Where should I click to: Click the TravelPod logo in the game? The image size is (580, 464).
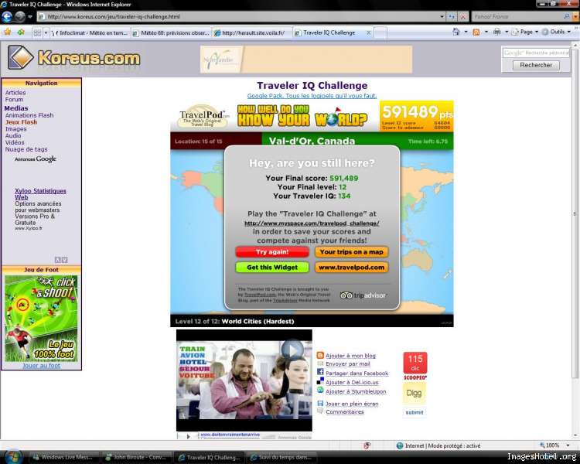click(x=203, y=116)
